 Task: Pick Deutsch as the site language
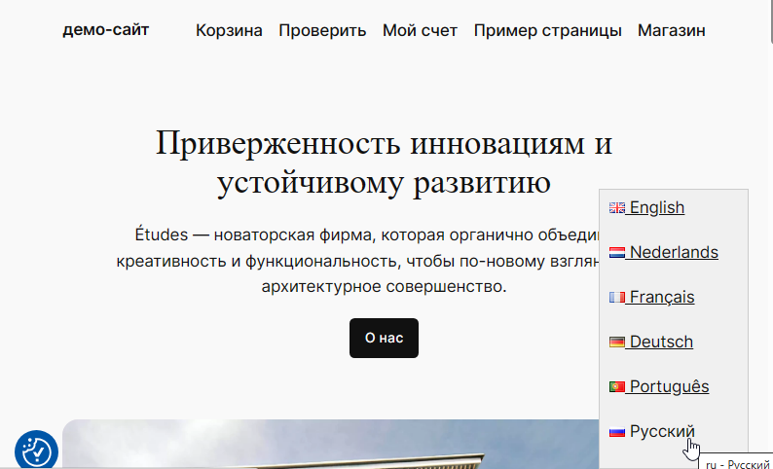click(661, 342)
